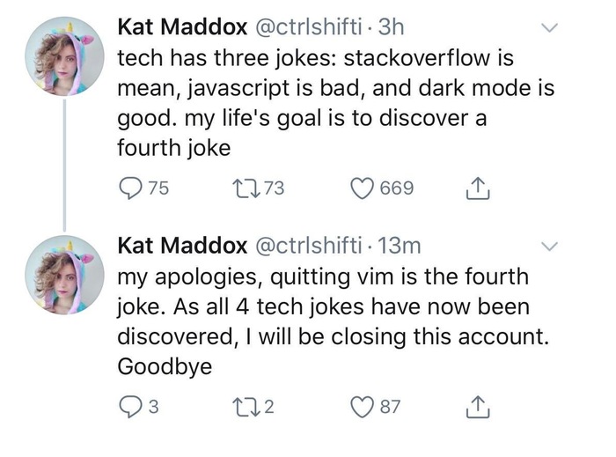The height and width of the screenshot is (457, 616).
Task: Visit Kat Maddox's profile from first tweet name
Action: coord(181,27)
